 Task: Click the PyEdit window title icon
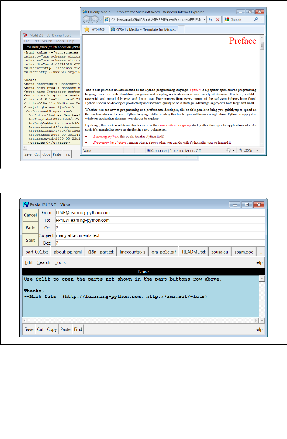(25, 35)
